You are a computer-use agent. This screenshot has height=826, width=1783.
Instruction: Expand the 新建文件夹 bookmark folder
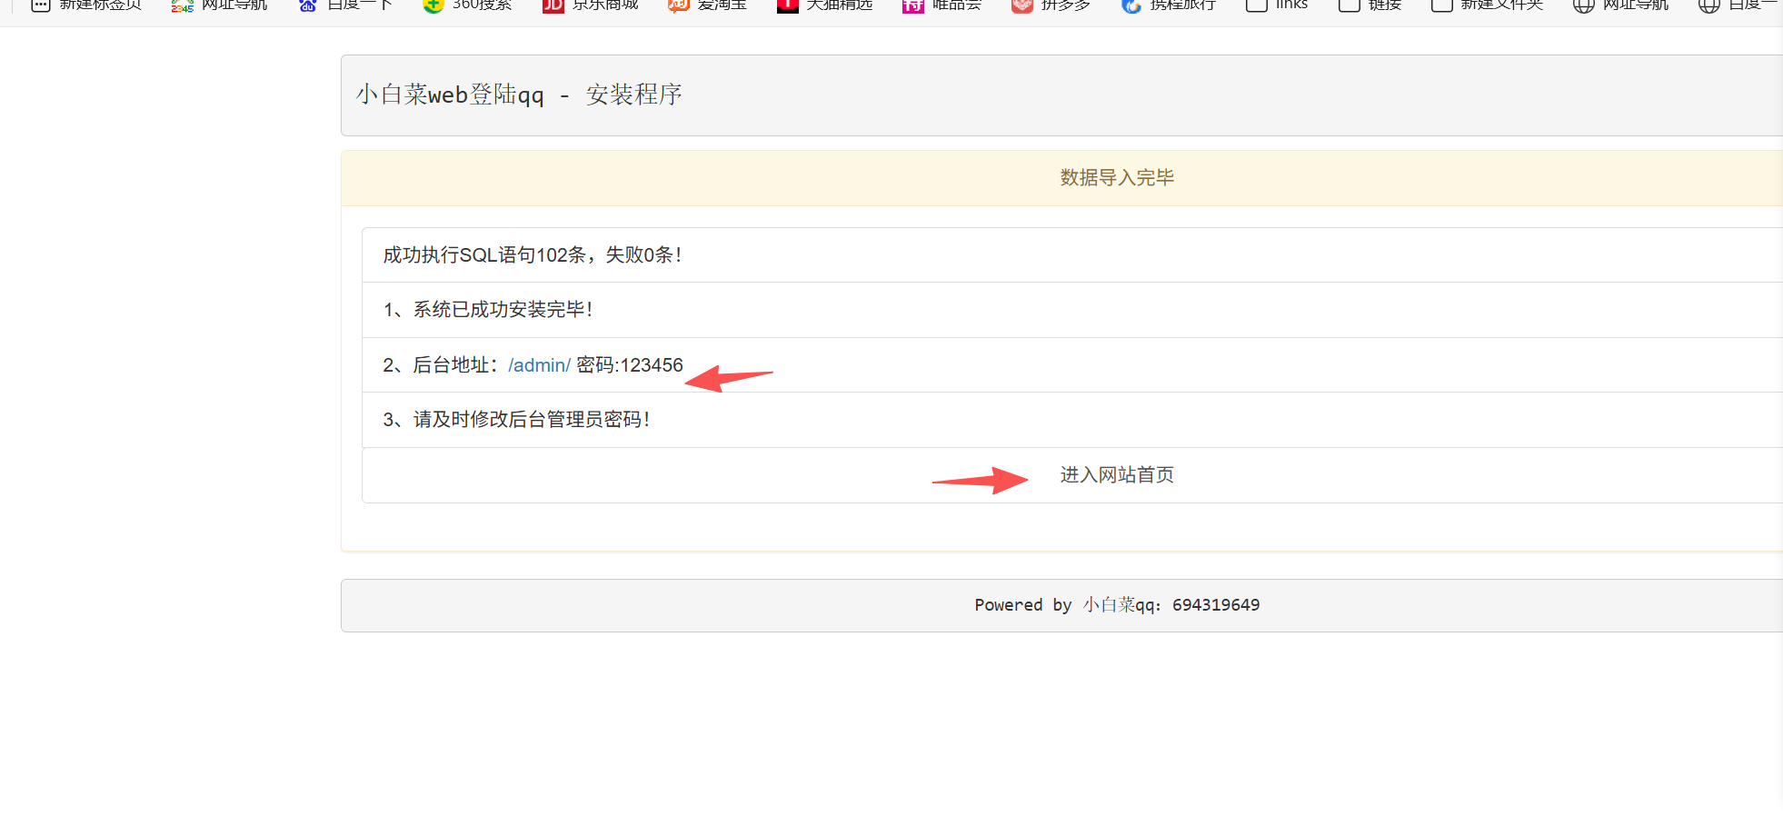(x=1487, y=5)
